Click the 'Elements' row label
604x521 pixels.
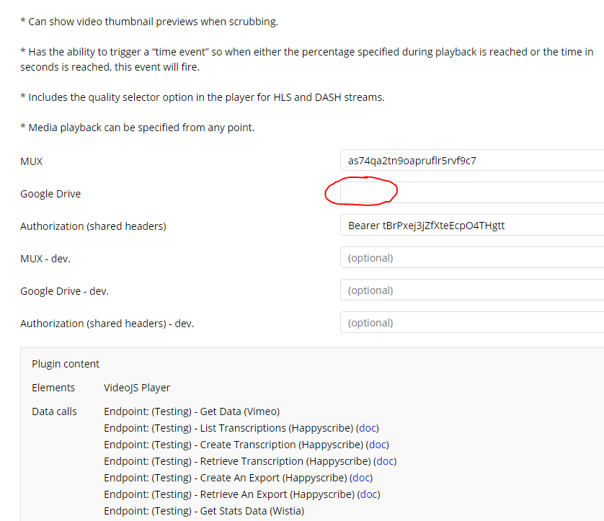(x=53, y=388)
